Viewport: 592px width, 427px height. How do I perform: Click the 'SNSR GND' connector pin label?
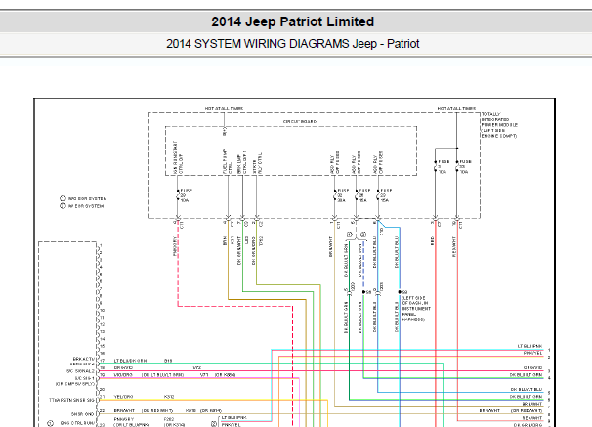83,414
